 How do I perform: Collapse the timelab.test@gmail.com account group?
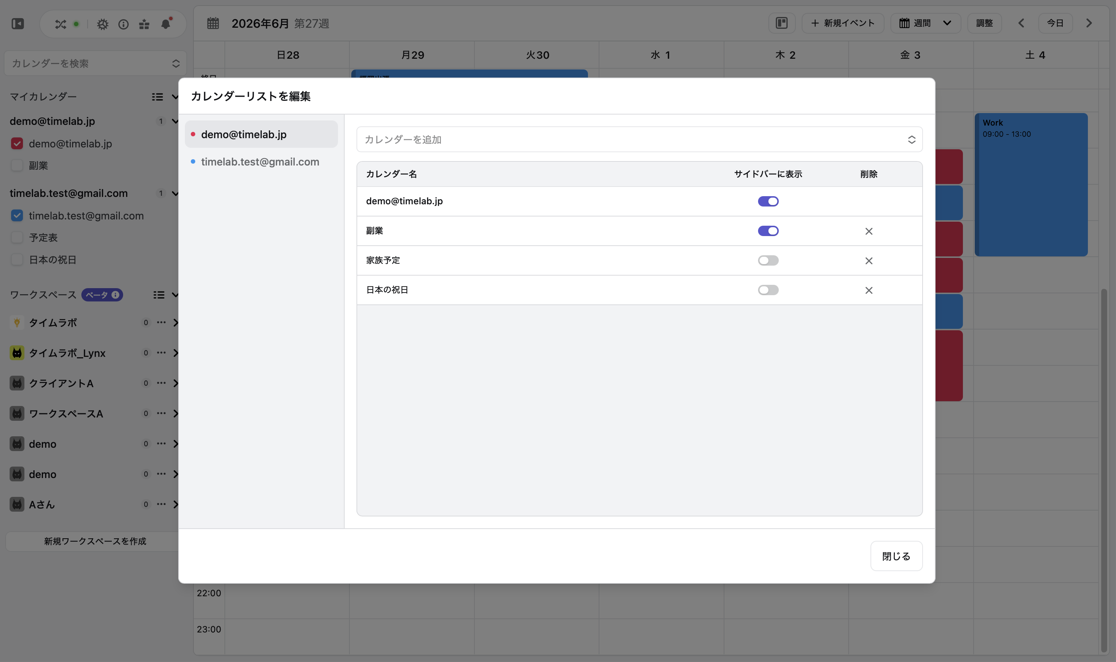click(x=175, y=193)
